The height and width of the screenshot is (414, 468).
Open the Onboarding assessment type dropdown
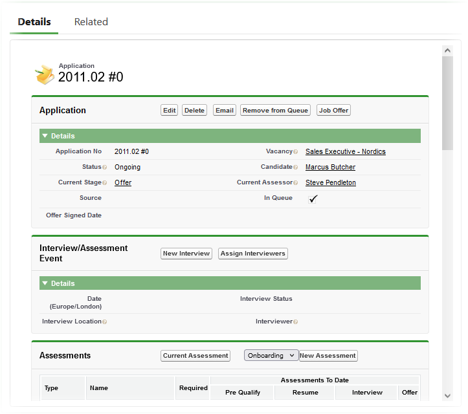271,355
